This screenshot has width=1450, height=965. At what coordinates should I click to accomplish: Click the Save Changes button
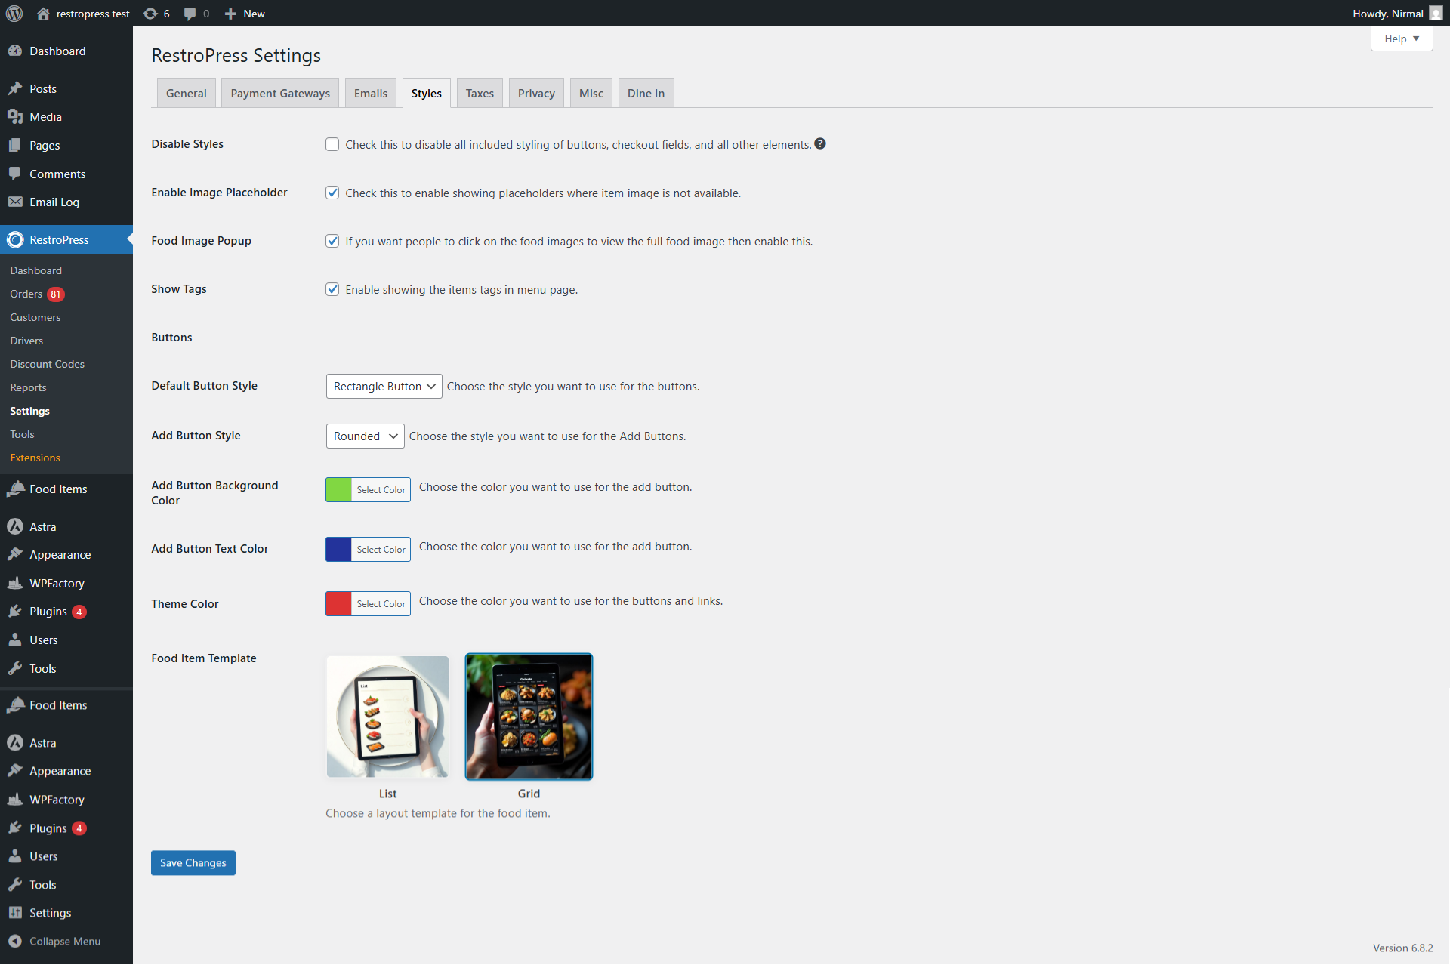193,862
